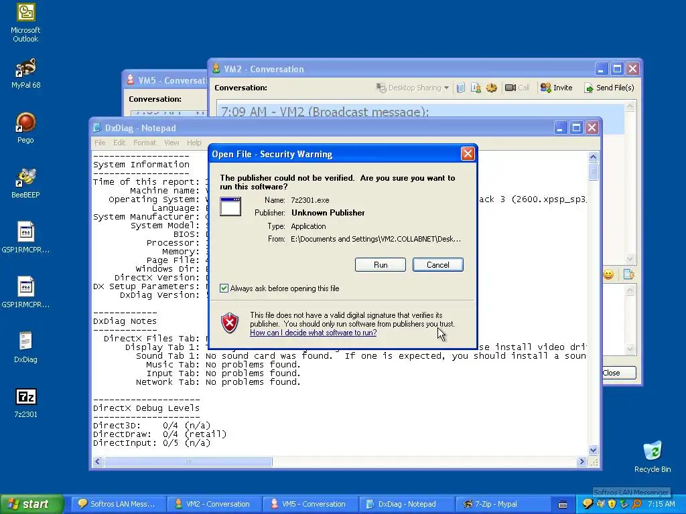Click Invite in the VM2 Conversation toolbar
686x514 pixels.
557,88
